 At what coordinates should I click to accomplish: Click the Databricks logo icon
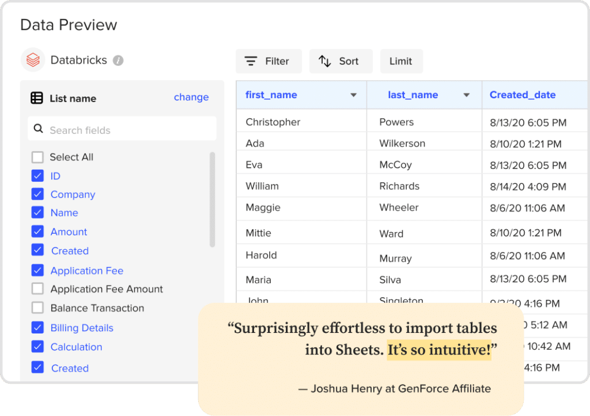coord(33,60)
